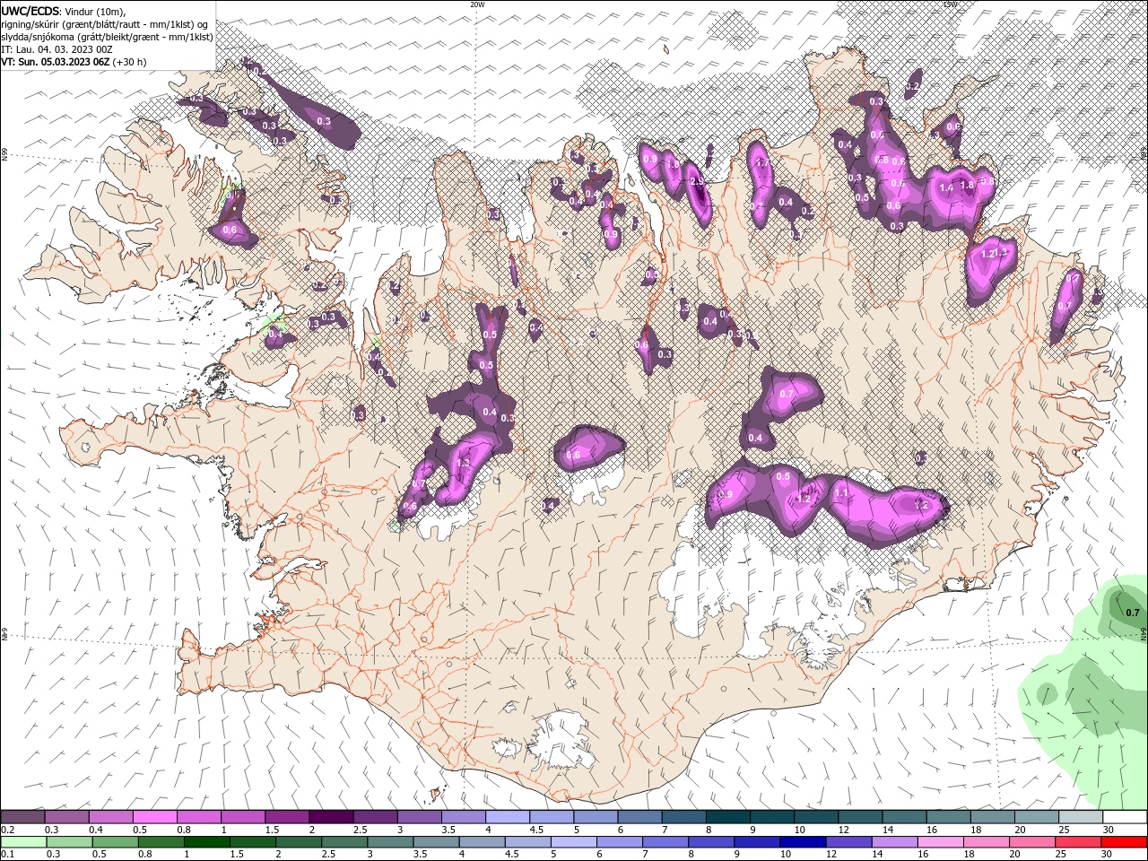Pick the darkest green swatch labeled 1
This screenshot has width=1148, height=861.
coord(206,842)
